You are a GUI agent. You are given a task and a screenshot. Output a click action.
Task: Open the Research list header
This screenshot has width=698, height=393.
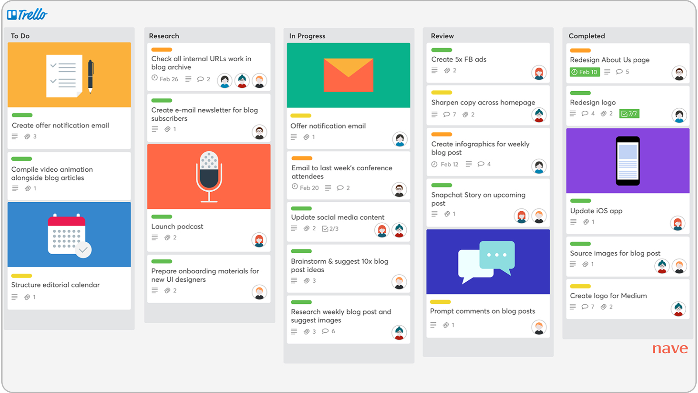pos(164,36)
